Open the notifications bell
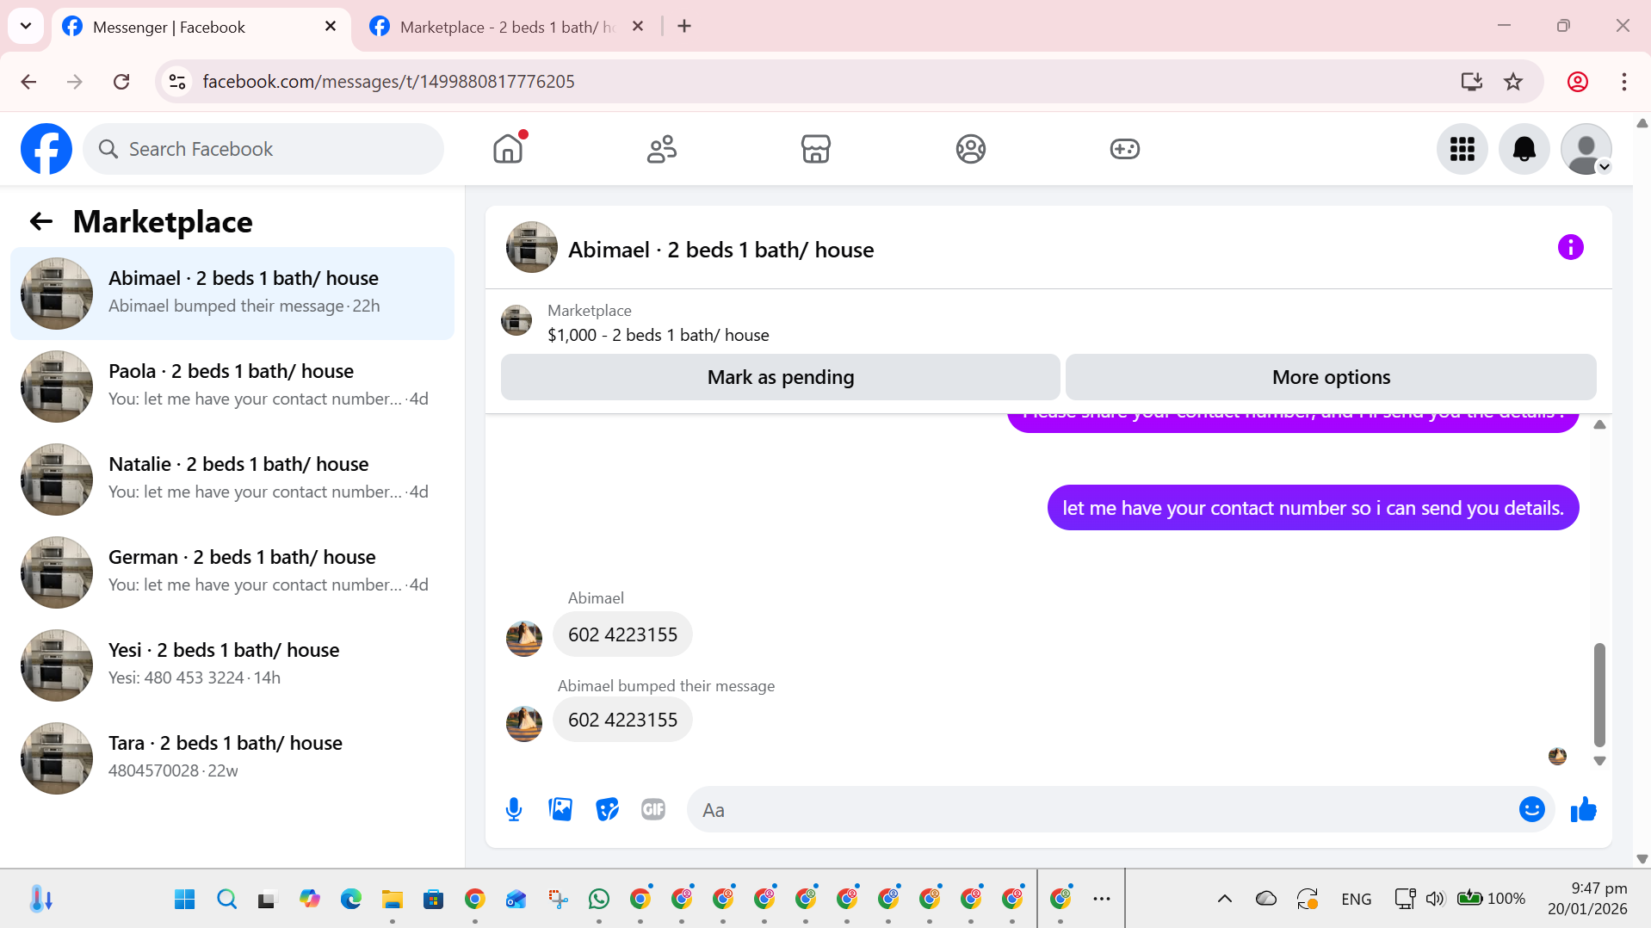 pyautogui.click(x=1524, y=149)
